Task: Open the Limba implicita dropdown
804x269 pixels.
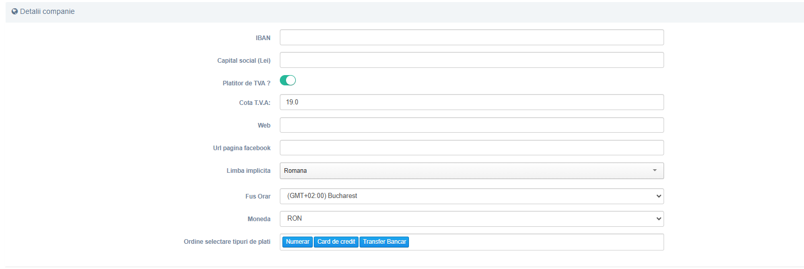Action: click(472, 171)
